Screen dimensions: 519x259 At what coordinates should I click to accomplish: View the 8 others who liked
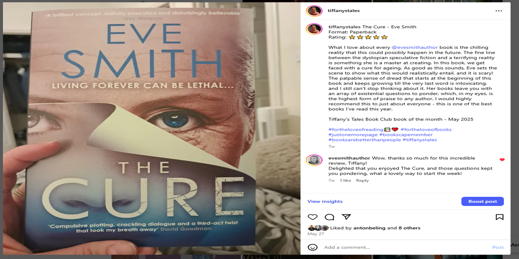409,228
